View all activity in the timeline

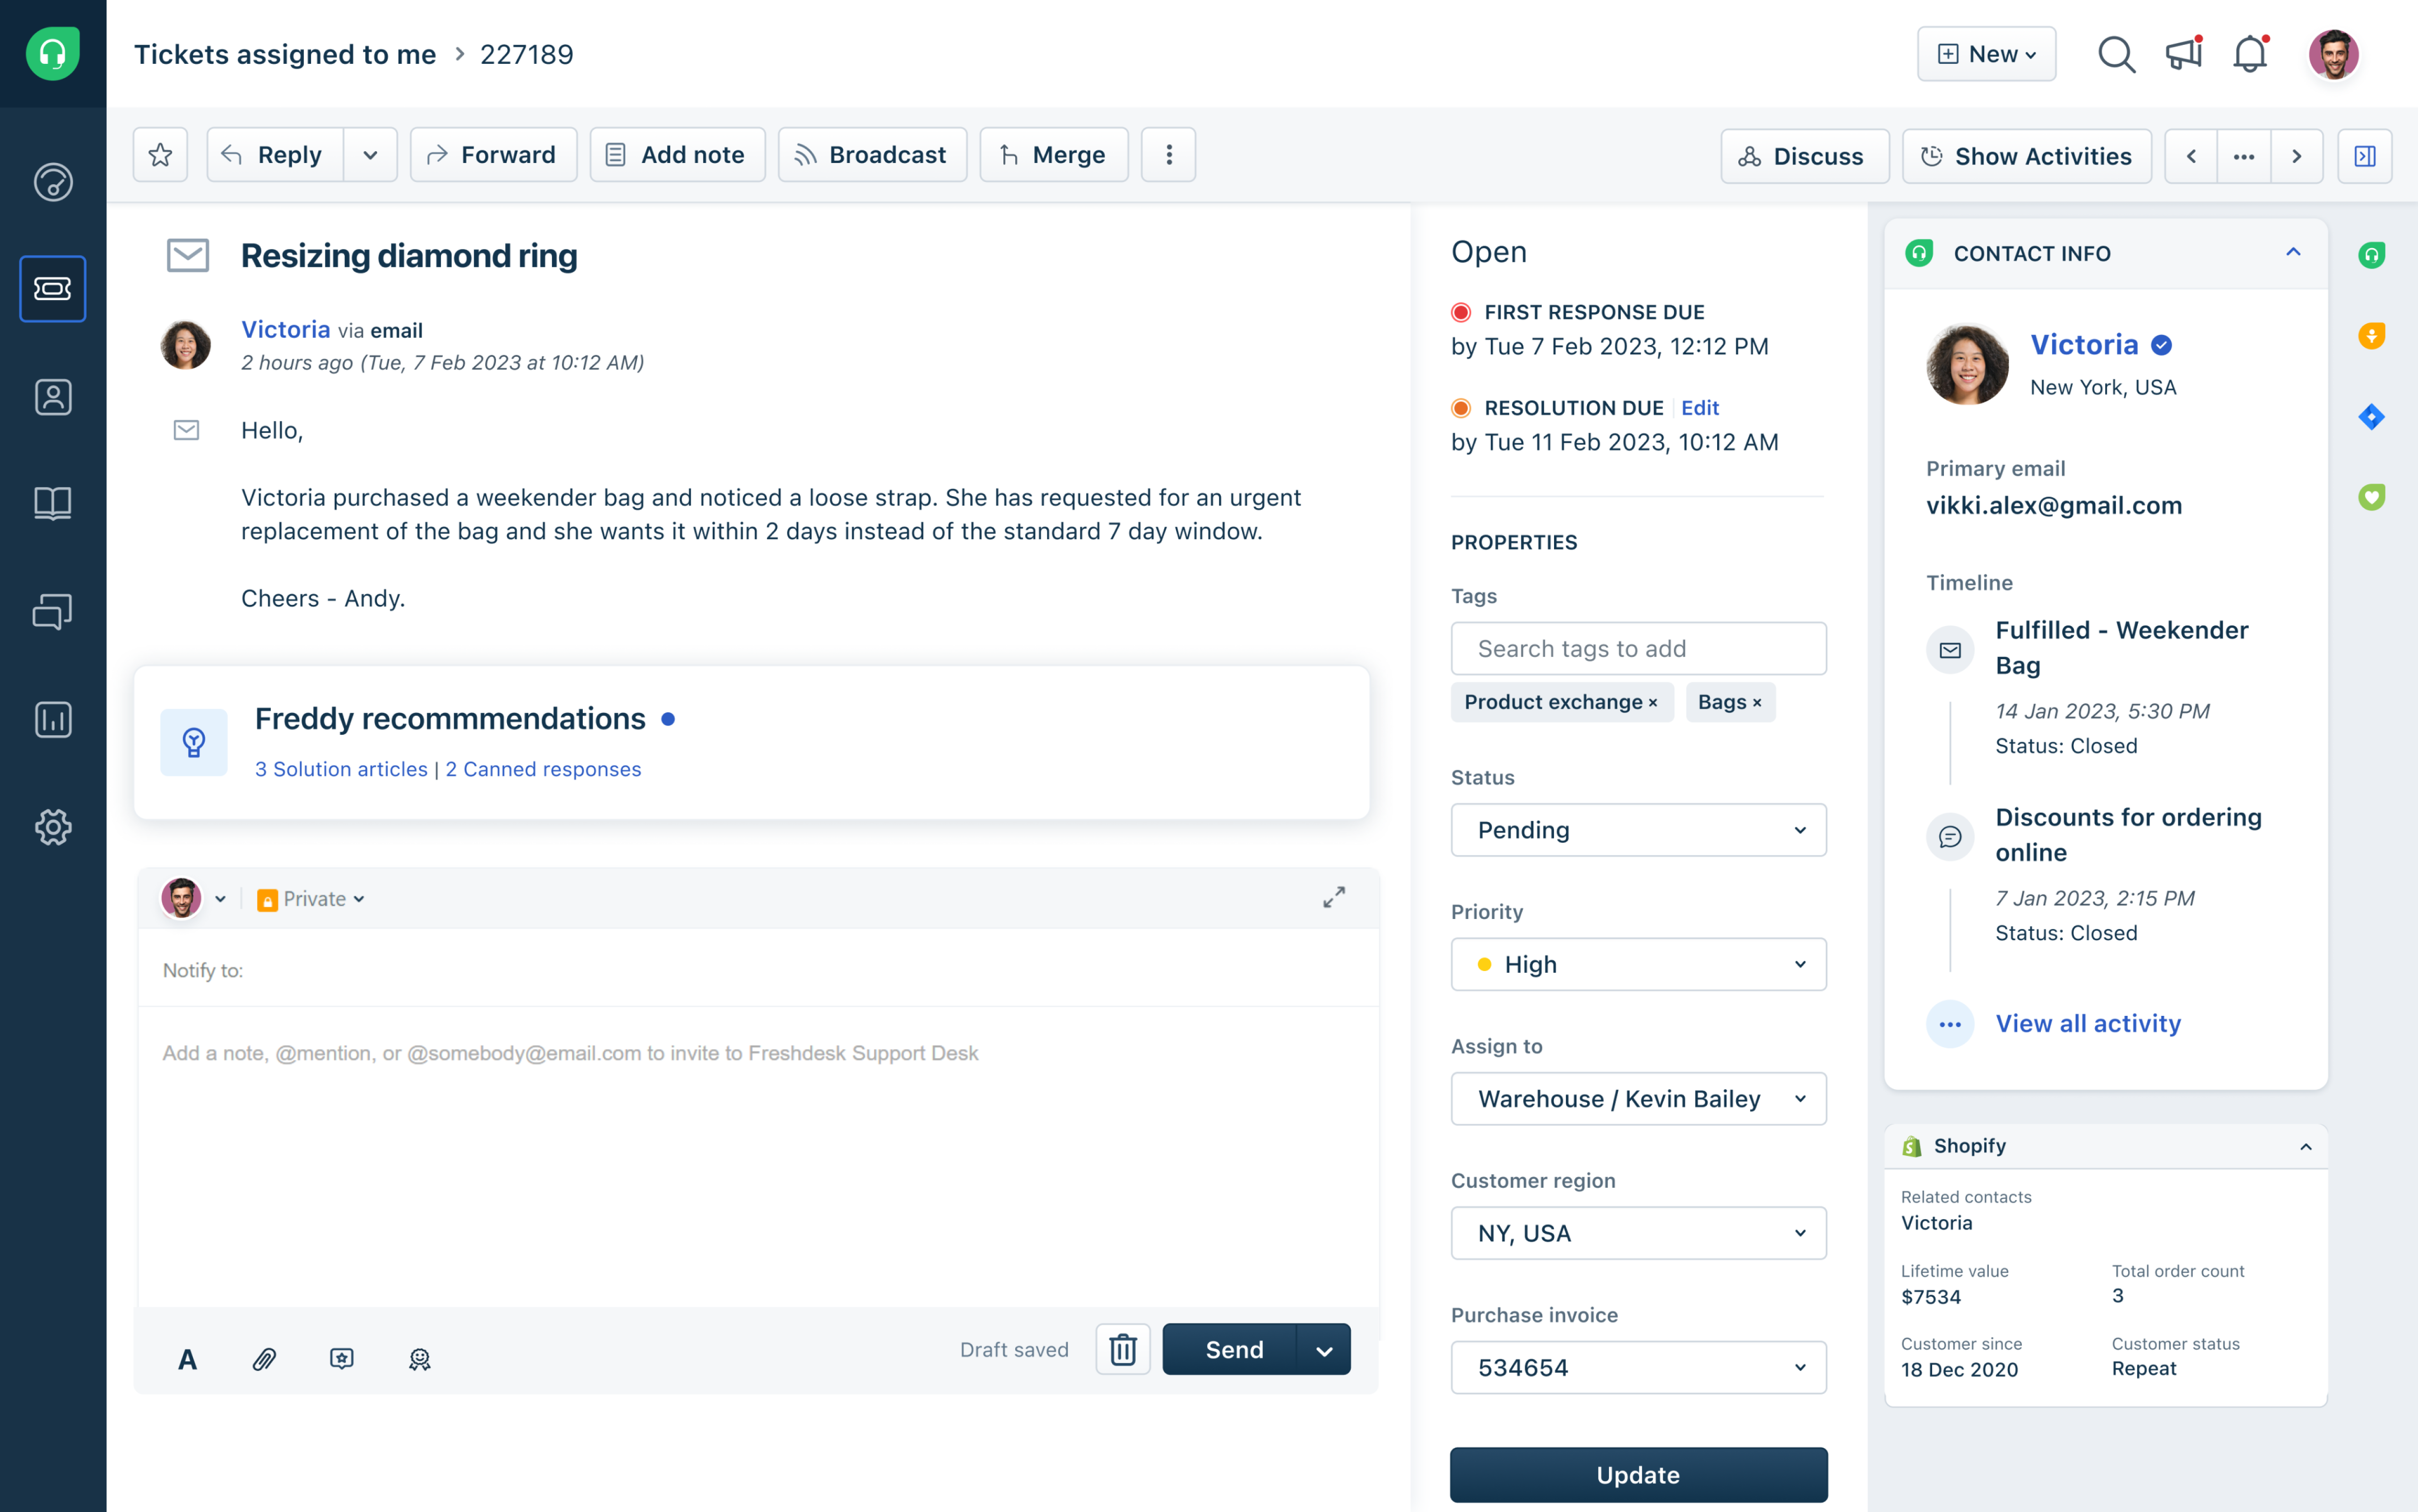(x=2088, y=1023)
